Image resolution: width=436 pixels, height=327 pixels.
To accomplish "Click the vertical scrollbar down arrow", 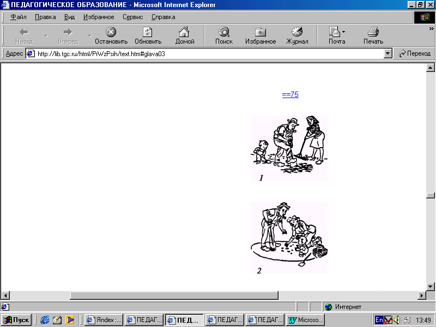I will 430,287.
